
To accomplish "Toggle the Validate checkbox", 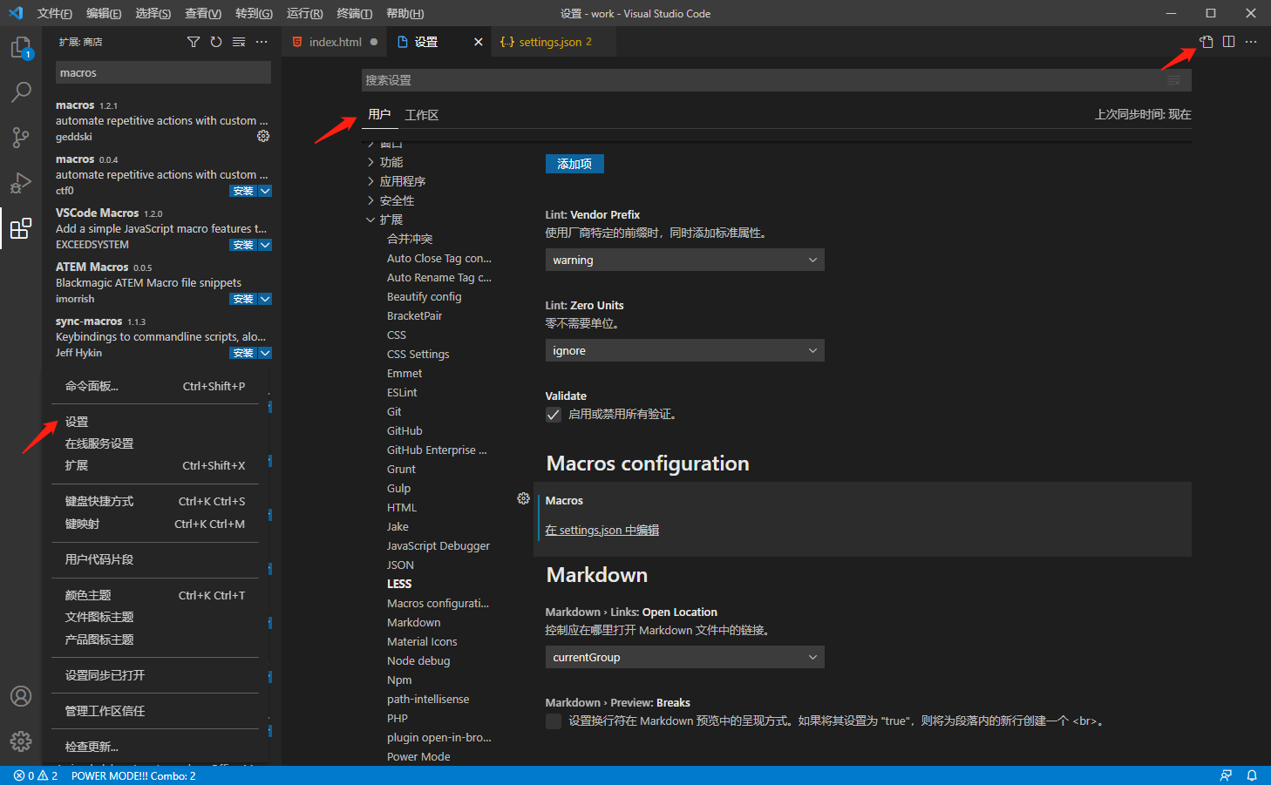I will [554, 415].
